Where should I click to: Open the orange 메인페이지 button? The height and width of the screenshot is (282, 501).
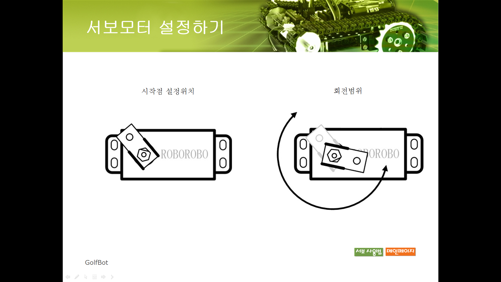tap(401, 252)
